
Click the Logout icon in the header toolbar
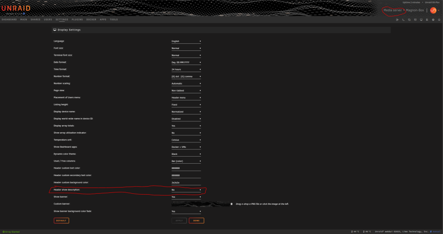pyautogui.click(x=397, y=20)
